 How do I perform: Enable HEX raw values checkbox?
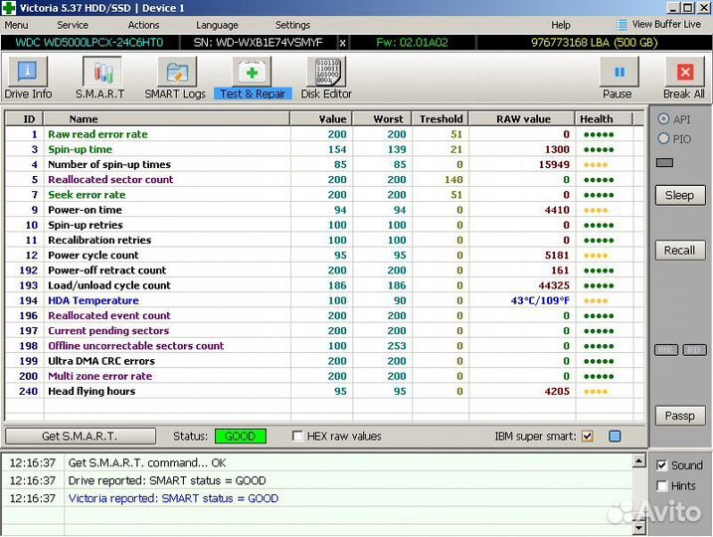(x=297, y=437)
